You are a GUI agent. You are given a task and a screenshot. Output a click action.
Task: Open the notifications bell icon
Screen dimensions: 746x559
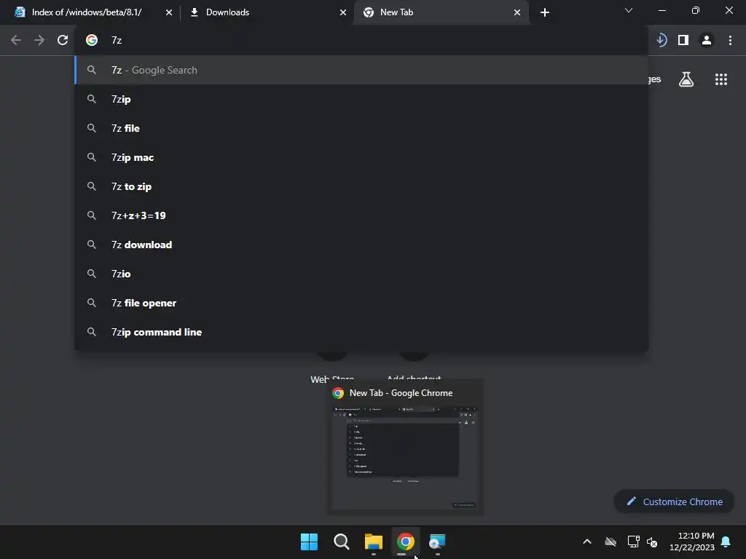pos(726,542)
